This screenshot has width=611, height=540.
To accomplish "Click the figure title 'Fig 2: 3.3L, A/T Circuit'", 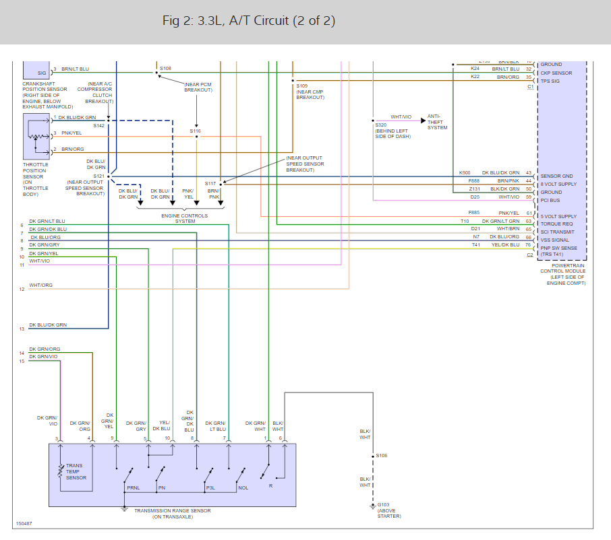I will [x=249, y=21].
